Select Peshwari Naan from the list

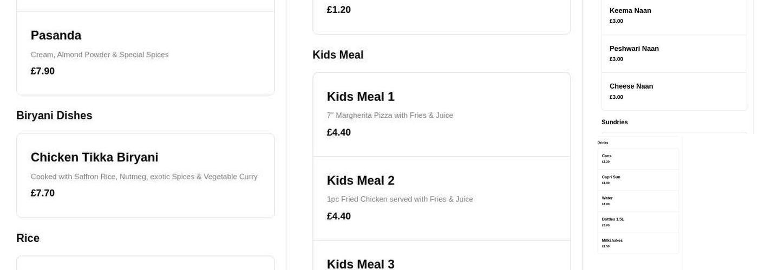point(674,53)
